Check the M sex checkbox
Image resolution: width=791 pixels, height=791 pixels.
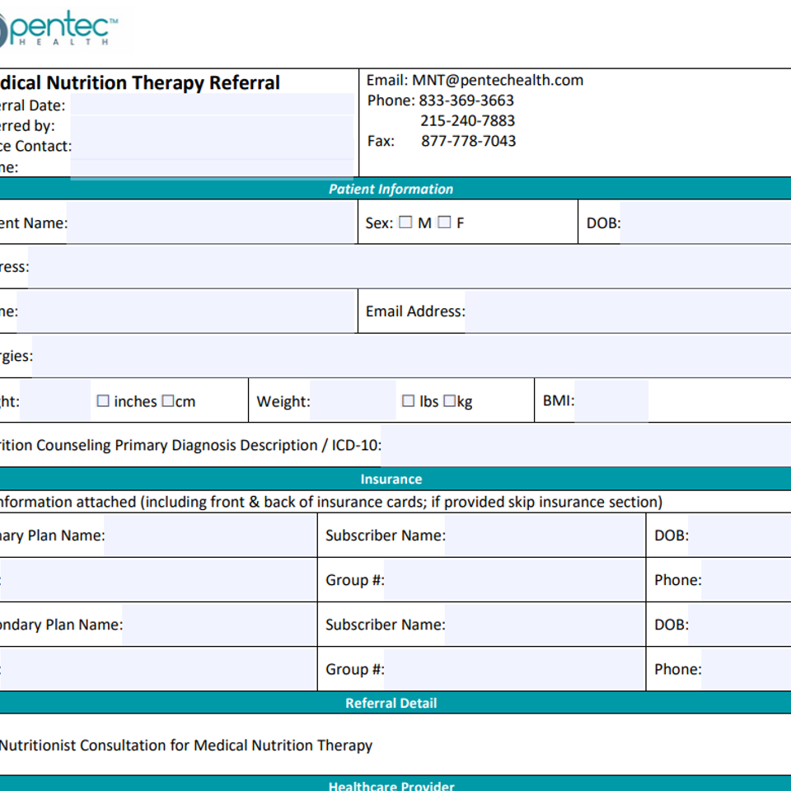(405, 222)
